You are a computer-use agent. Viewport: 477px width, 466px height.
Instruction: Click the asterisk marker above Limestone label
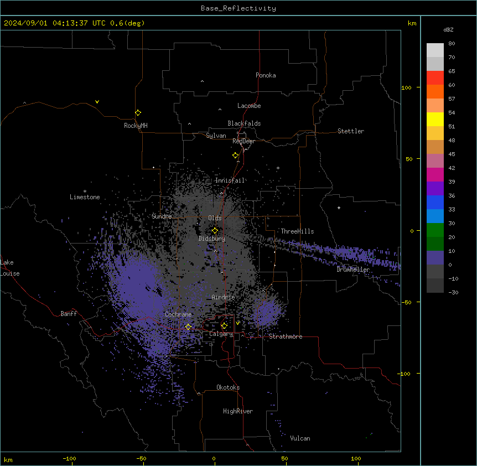(85, 191)
